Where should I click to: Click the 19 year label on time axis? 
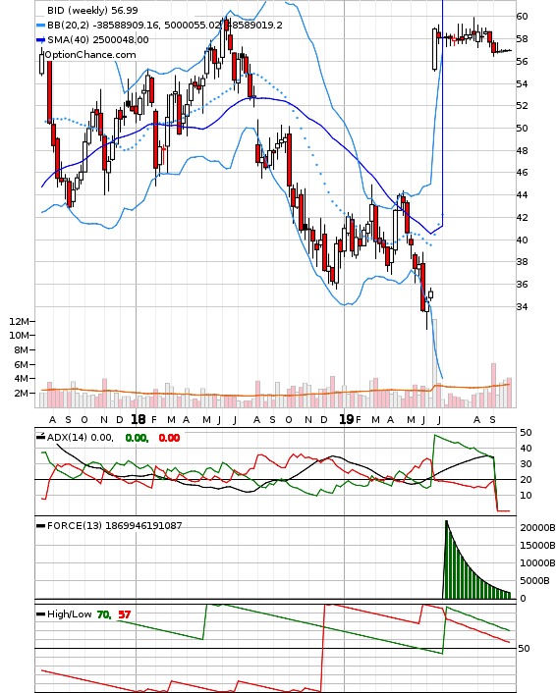coord(347,419)
